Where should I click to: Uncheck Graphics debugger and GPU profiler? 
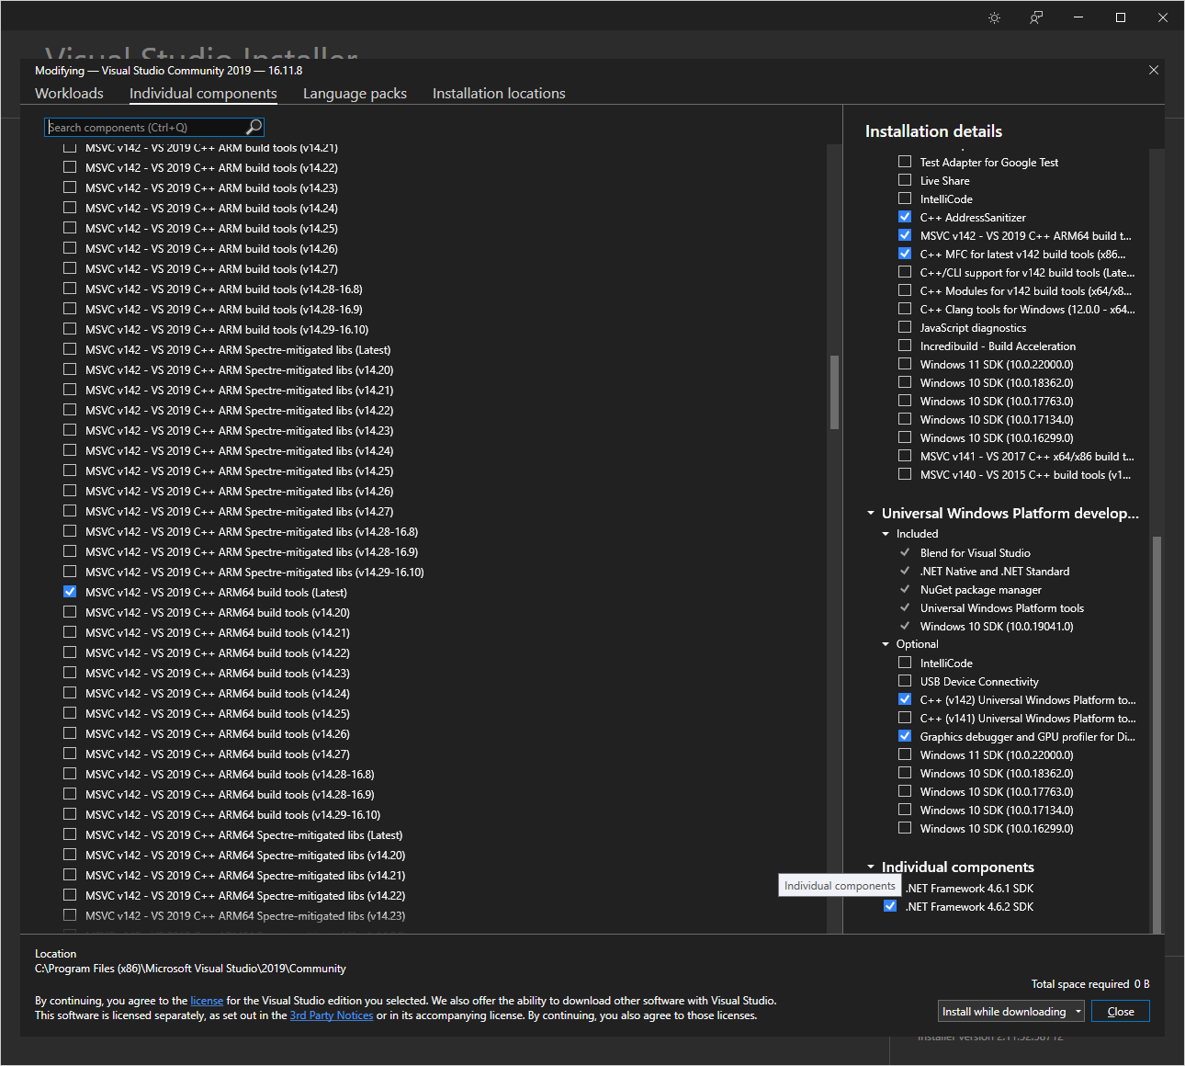[905, 736]
